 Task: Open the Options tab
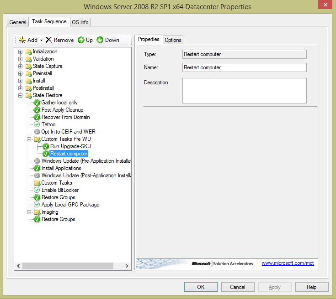173,40
